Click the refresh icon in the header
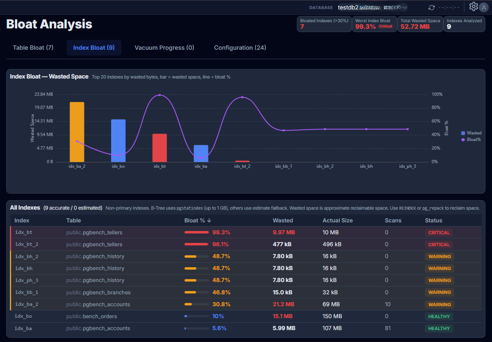The width and height of the screenshot is (492, 342). pos(431,7)
